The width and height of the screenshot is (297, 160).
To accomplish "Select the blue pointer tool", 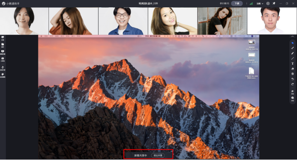I will [x=293, y=43].
